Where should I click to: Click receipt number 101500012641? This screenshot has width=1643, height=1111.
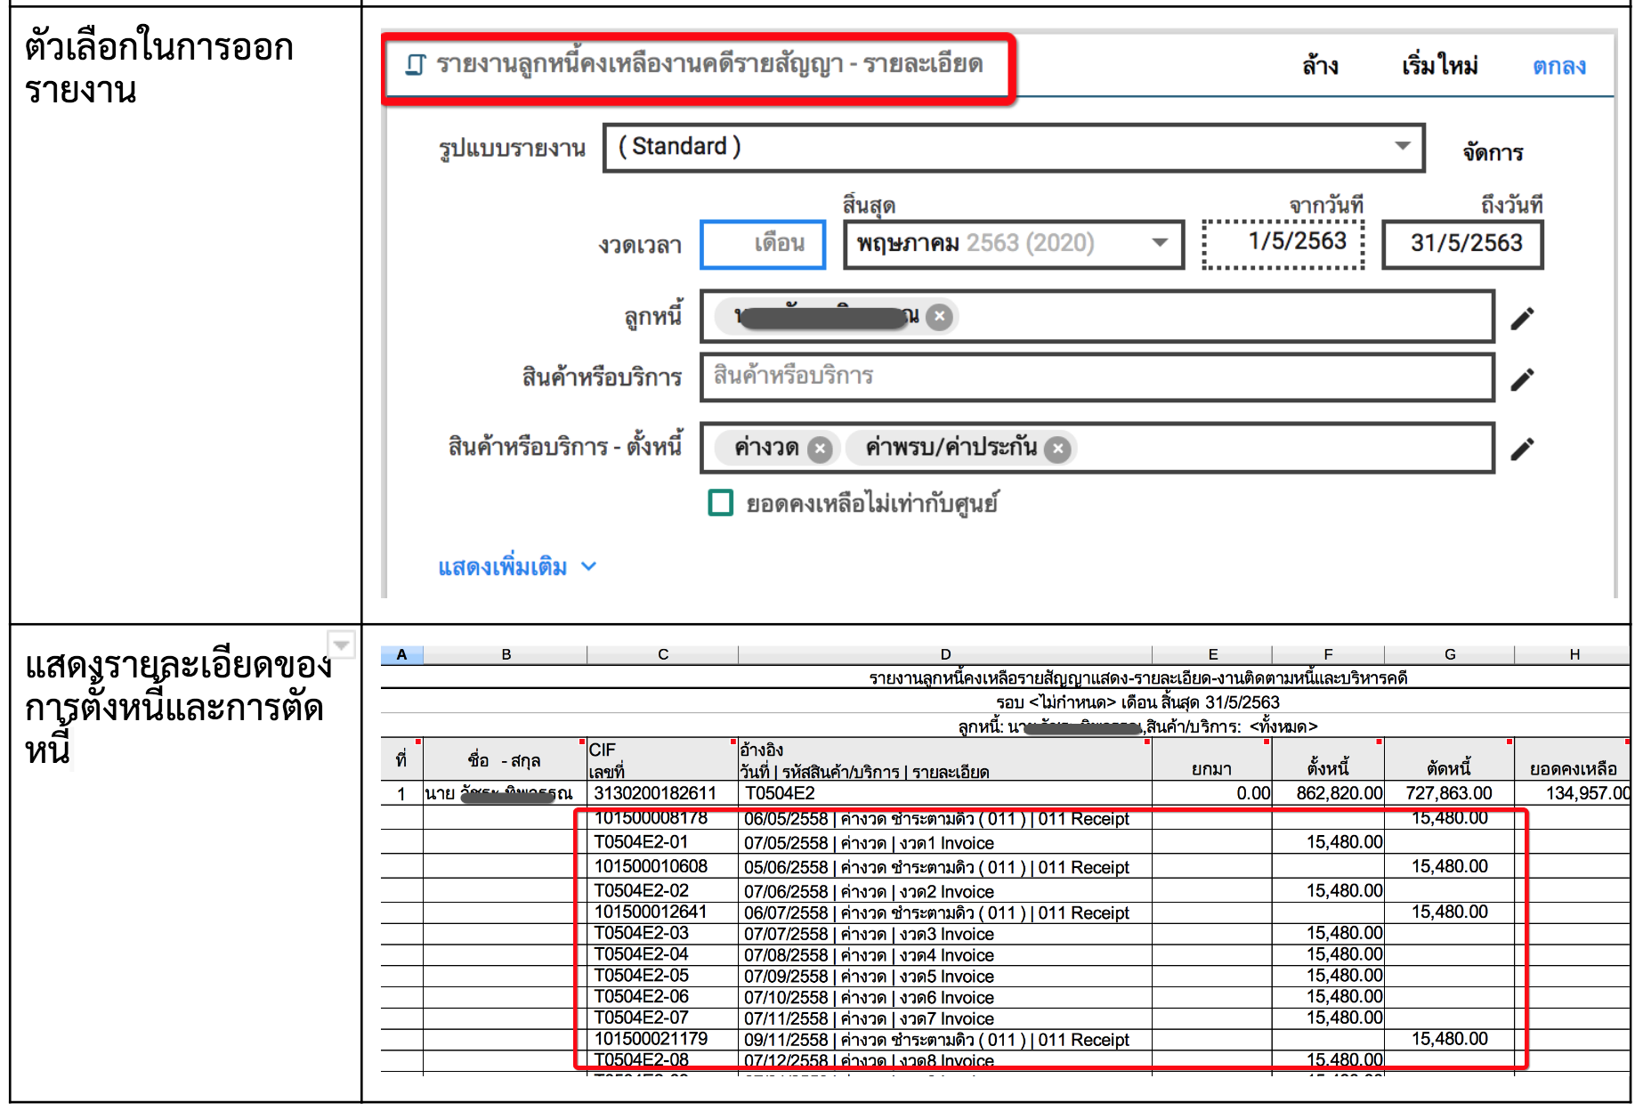click(x=651, y=912)
